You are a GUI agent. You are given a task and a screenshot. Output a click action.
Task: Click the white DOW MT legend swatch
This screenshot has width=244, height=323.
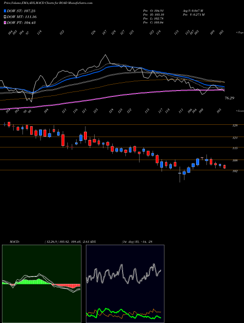point(5,17)
